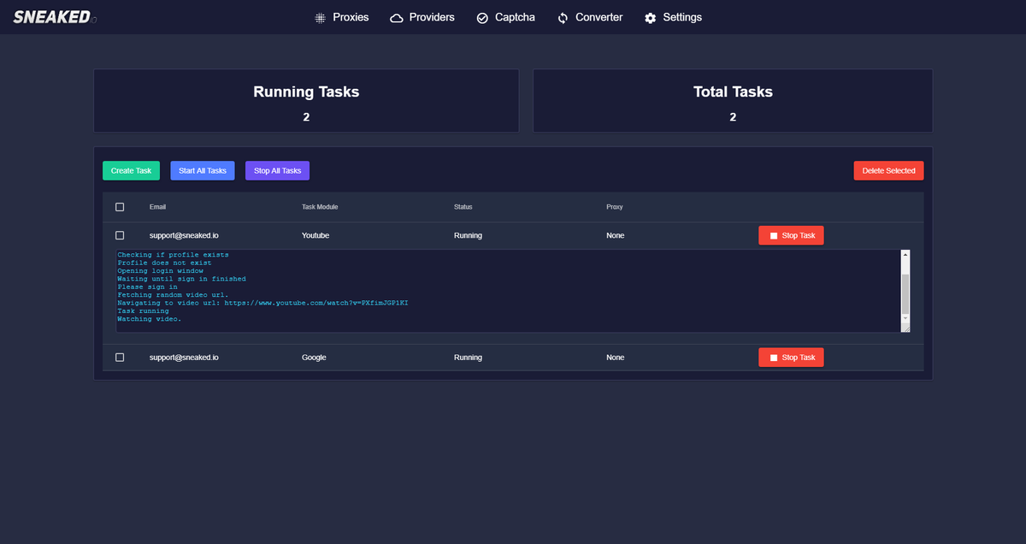Click the log scrollbar down arrow

coord(905,317)
